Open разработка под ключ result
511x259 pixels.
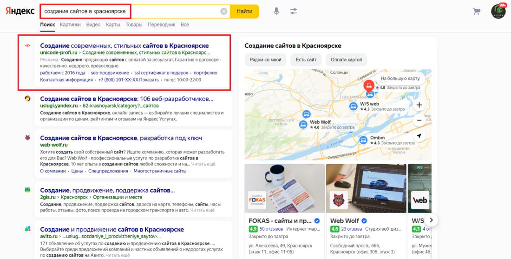click(x=121, y=138)
